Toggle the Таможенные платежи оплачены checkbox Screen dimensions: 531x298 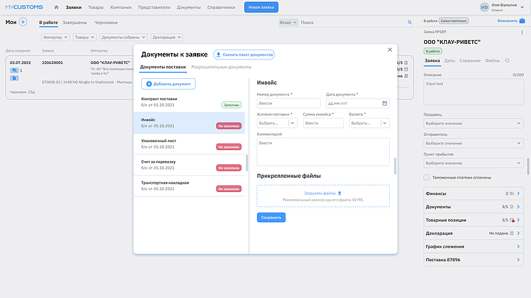tap(426, 177)
